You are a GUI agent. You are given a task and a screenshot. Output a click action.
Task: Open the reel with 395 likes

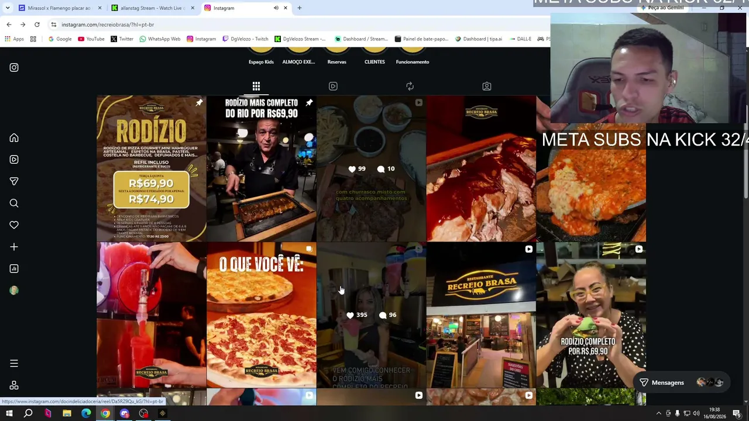click(372, 315)
